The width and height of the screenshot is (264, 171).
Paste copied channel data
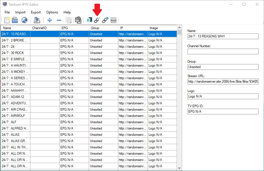(x=78, y=20)
